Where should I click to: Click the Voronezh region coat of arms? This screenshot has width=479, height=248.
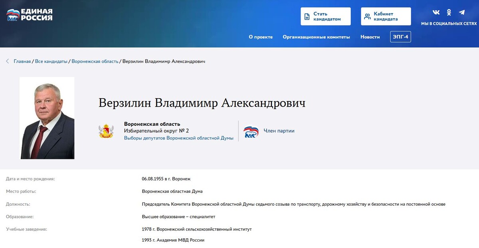coord(106,131)
